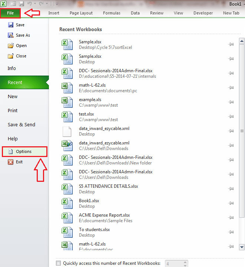Open the Undo history dropdown arrow
This screenshot has height=267, width=245.
[35, 4]
